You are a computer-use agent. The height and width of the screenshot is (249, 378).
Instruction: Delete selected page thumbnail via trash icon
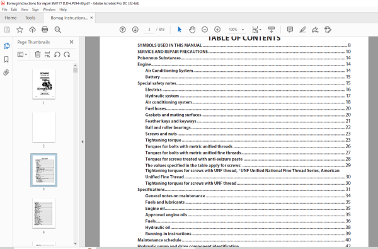click(x=38, y=54)
